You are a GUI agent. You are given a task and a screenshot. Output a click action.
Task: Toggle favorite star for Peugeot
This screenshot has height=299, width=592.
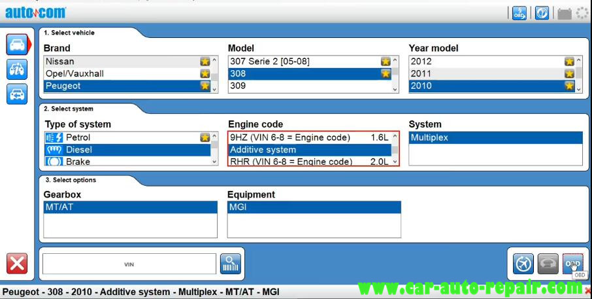tap(205, 86)
